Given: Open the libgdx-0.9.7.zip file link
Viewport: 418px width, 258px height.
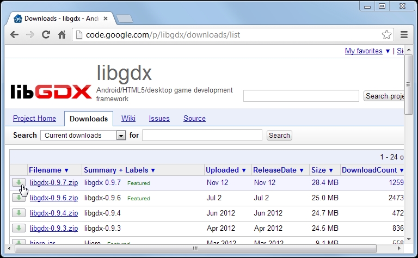Looking at the screenshot, I should pyautogui.click(x=54, y=182).
